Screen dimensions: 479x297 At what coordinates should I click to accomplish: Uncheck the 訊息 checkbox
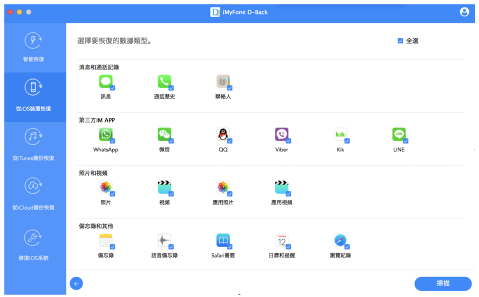click(x=113, y=88)
